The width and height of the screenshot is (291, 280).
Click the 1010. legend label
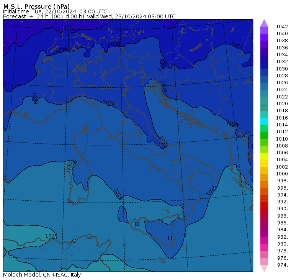tap(283, 139)
